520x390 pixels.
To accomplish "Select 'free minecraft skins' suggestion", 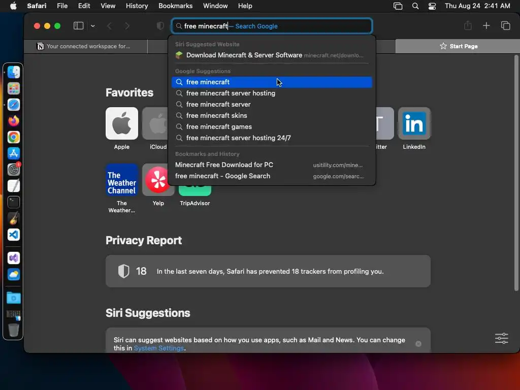I will click(272, 116).
